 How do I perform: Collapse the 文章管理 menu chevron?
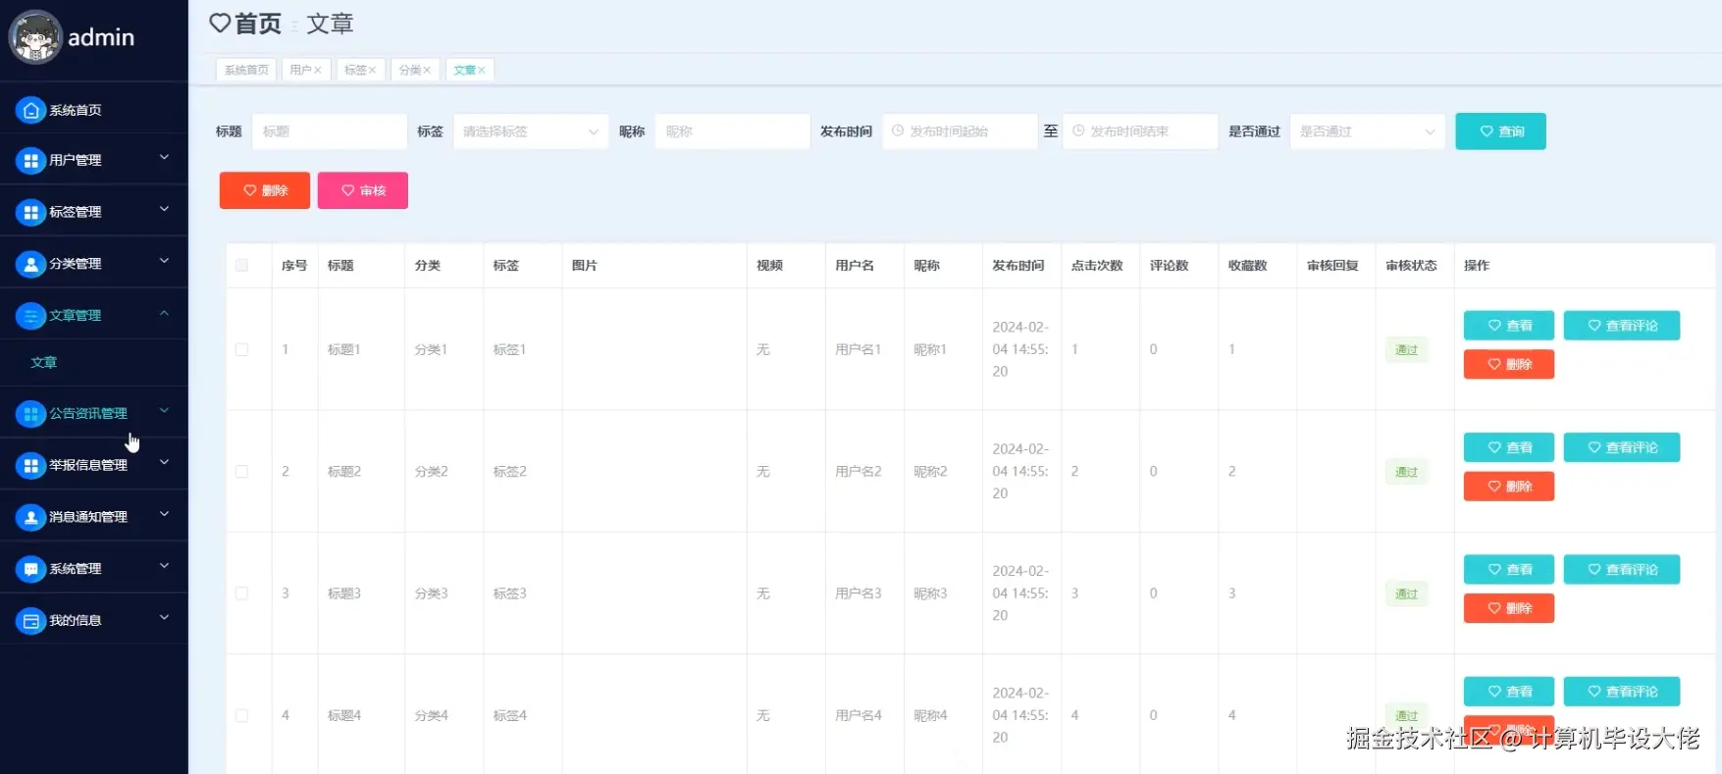point(165,313)
